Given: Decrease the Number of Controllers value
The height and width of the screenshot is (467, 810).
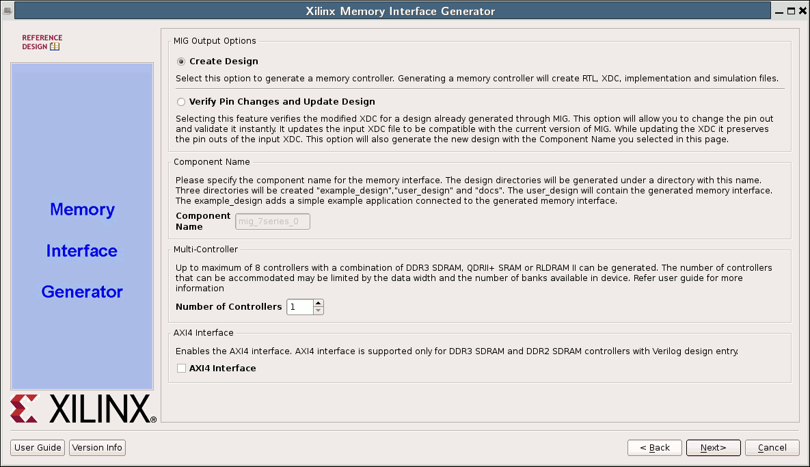Looking at the screenshot, I should pyautogui.click(x=319, y=310).
